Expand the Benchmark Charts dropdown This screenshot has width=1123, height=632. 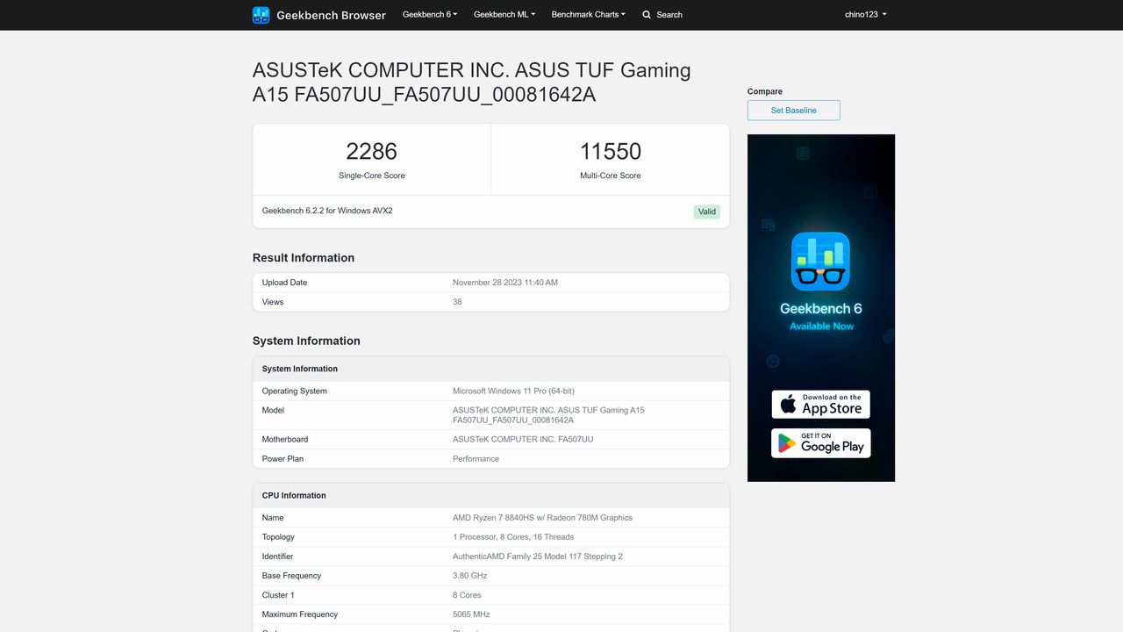point(589,15)
